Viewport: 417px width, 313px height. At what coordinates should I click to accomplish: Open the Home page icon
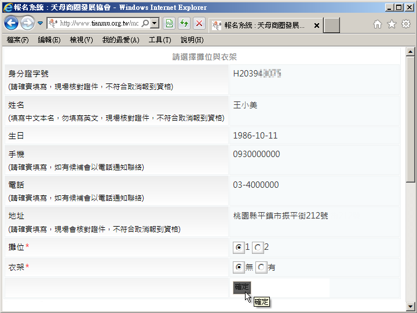(378, 24)
